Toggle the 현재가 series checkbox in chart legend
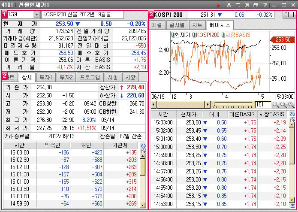The height and width of the screenshot is (212, 298). pyautogui.click(x=172, y=35)
